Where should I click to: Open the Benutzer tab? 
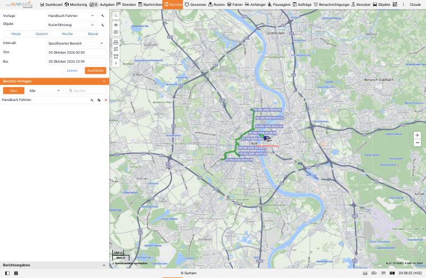coord(361,5)
